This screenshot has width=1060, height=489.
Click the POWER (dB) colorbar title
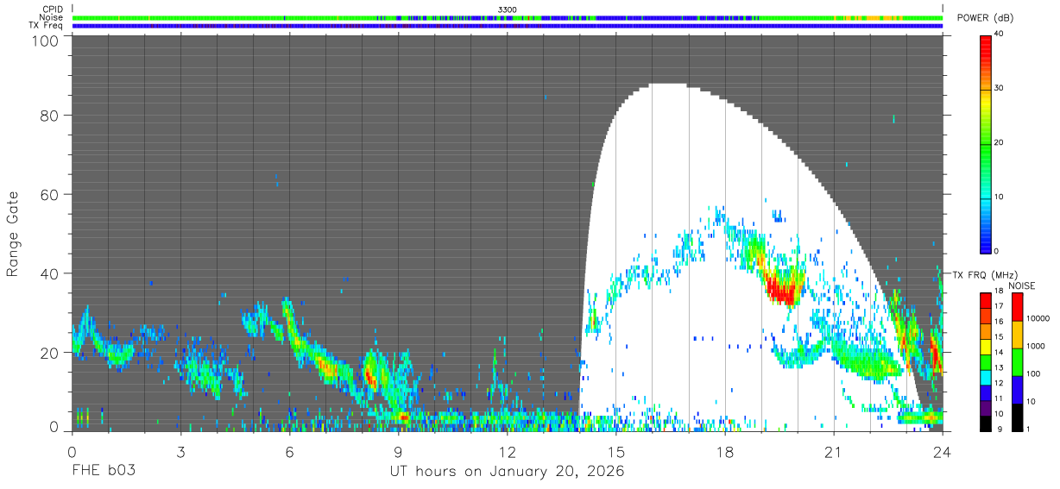coord(983,18)
